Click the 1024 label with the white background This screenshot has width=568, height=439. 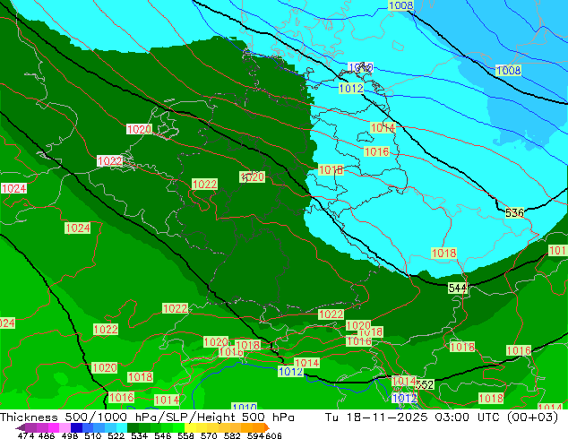(13, 188)
